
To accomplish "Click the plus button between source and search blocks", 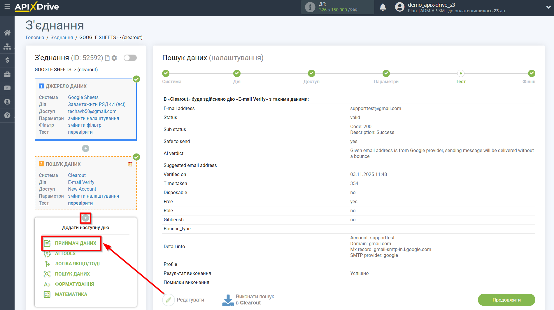I will pos(85,149).
